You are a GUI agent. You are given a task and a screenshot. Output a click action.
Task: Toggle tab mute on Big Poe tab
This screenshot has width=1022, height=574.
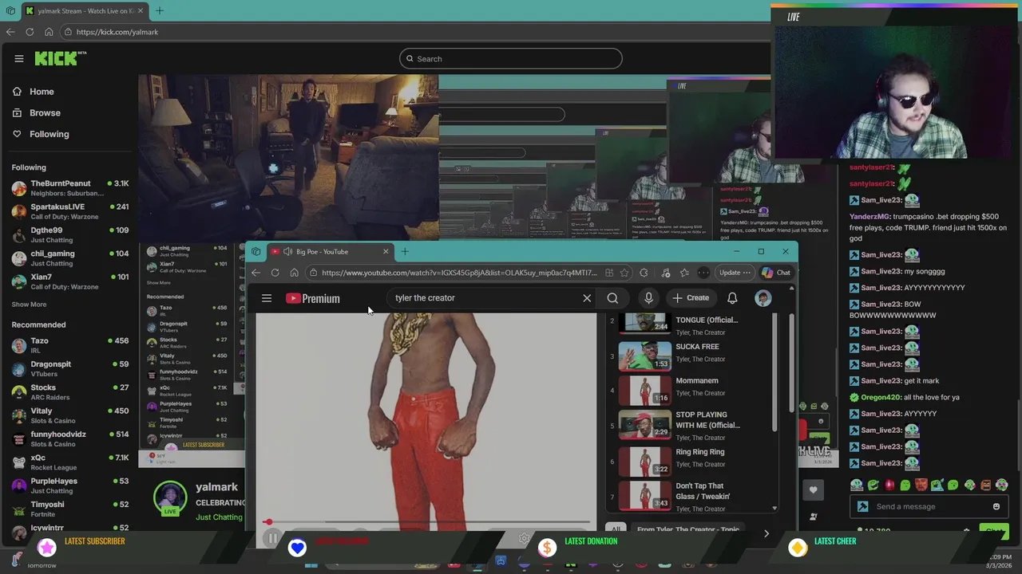(287, 252)
